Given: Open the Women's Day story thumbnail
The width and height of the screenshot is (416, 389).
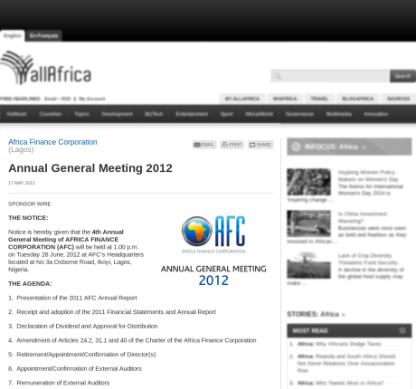Looking at the screenshot, I should [x=308, y=182].
